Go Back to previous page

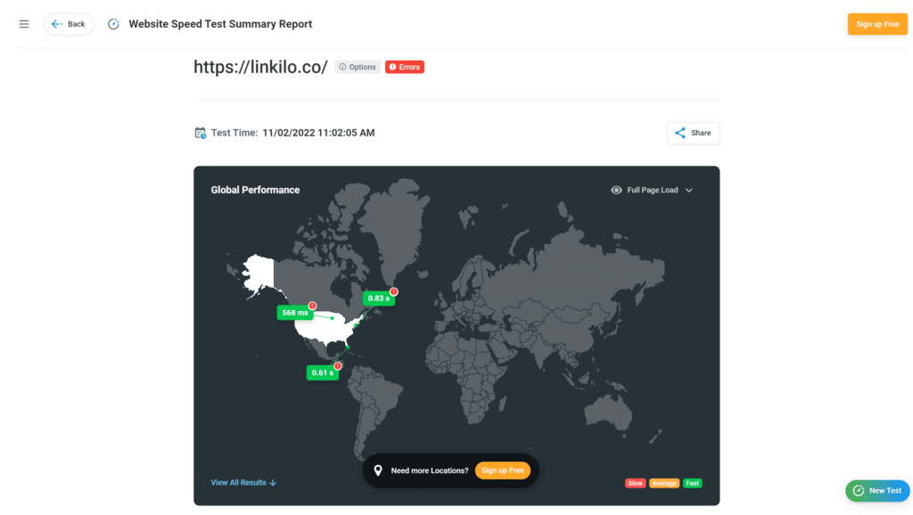tap(69, 24)
